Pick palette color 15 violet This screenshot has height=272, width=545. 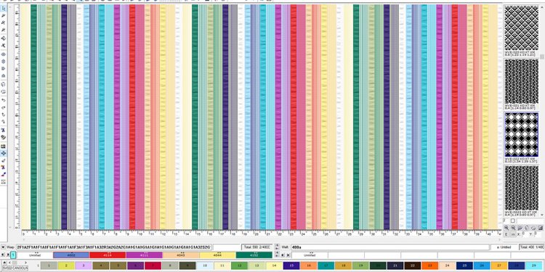point(291,265)
